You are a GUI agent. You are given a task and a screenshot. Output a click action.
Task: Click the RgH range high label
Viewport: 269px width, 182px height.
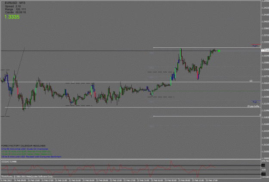[255, 46]
